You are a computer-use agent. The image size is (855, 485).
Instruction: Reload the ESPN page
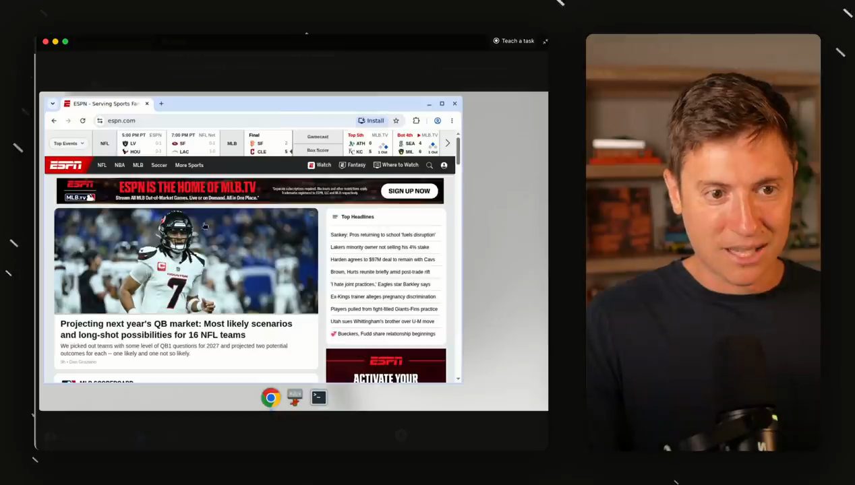(x=82, y=121)
